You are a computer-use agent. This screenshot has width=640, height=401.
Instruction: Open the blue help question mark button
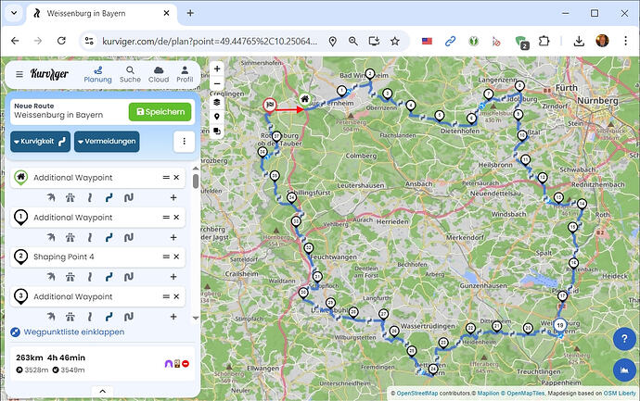point(623,340)
